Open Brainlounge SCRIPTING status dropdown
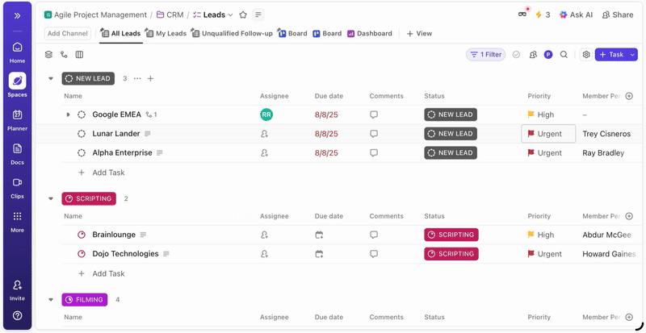This screenshot has height=333, width=646. [451, 235]
